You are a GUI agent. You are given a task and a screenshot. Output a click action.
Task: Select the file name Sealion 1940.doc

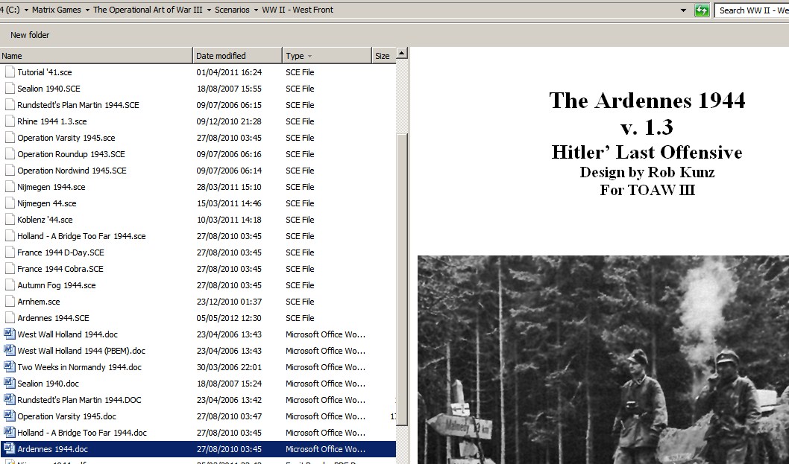(48, 384)
